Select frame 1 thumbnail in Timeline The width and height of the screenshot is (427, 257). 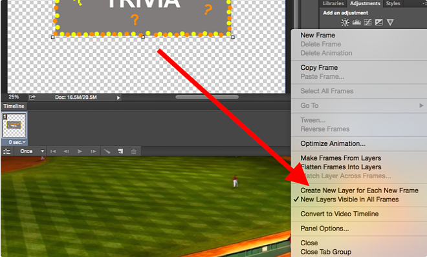(14, 125)
